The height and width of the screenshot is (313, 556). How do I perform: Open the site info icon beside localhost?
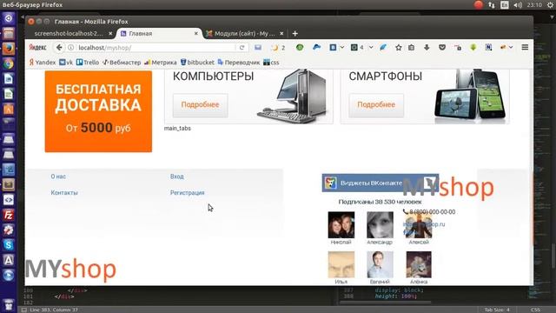[71, 48]
